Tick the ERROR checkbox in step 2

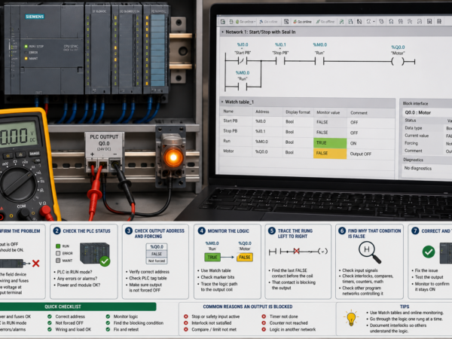(58, 253)
